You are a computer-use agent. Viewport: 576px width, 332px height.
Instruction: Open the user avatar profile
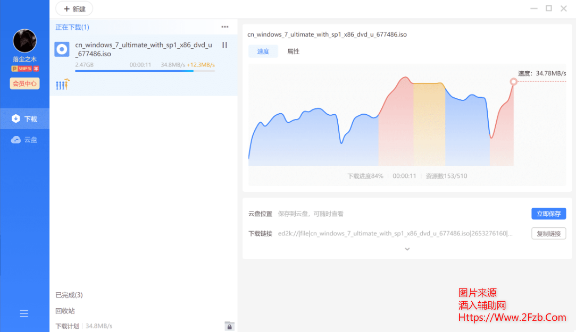[x=24, y=41]
